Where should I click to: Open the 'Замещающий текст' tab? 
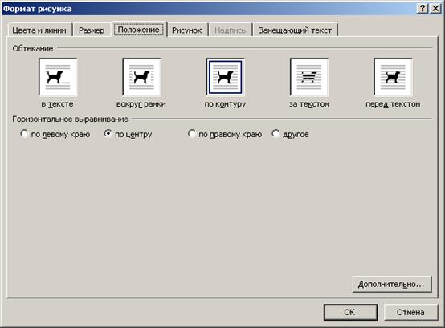(295, 30)
